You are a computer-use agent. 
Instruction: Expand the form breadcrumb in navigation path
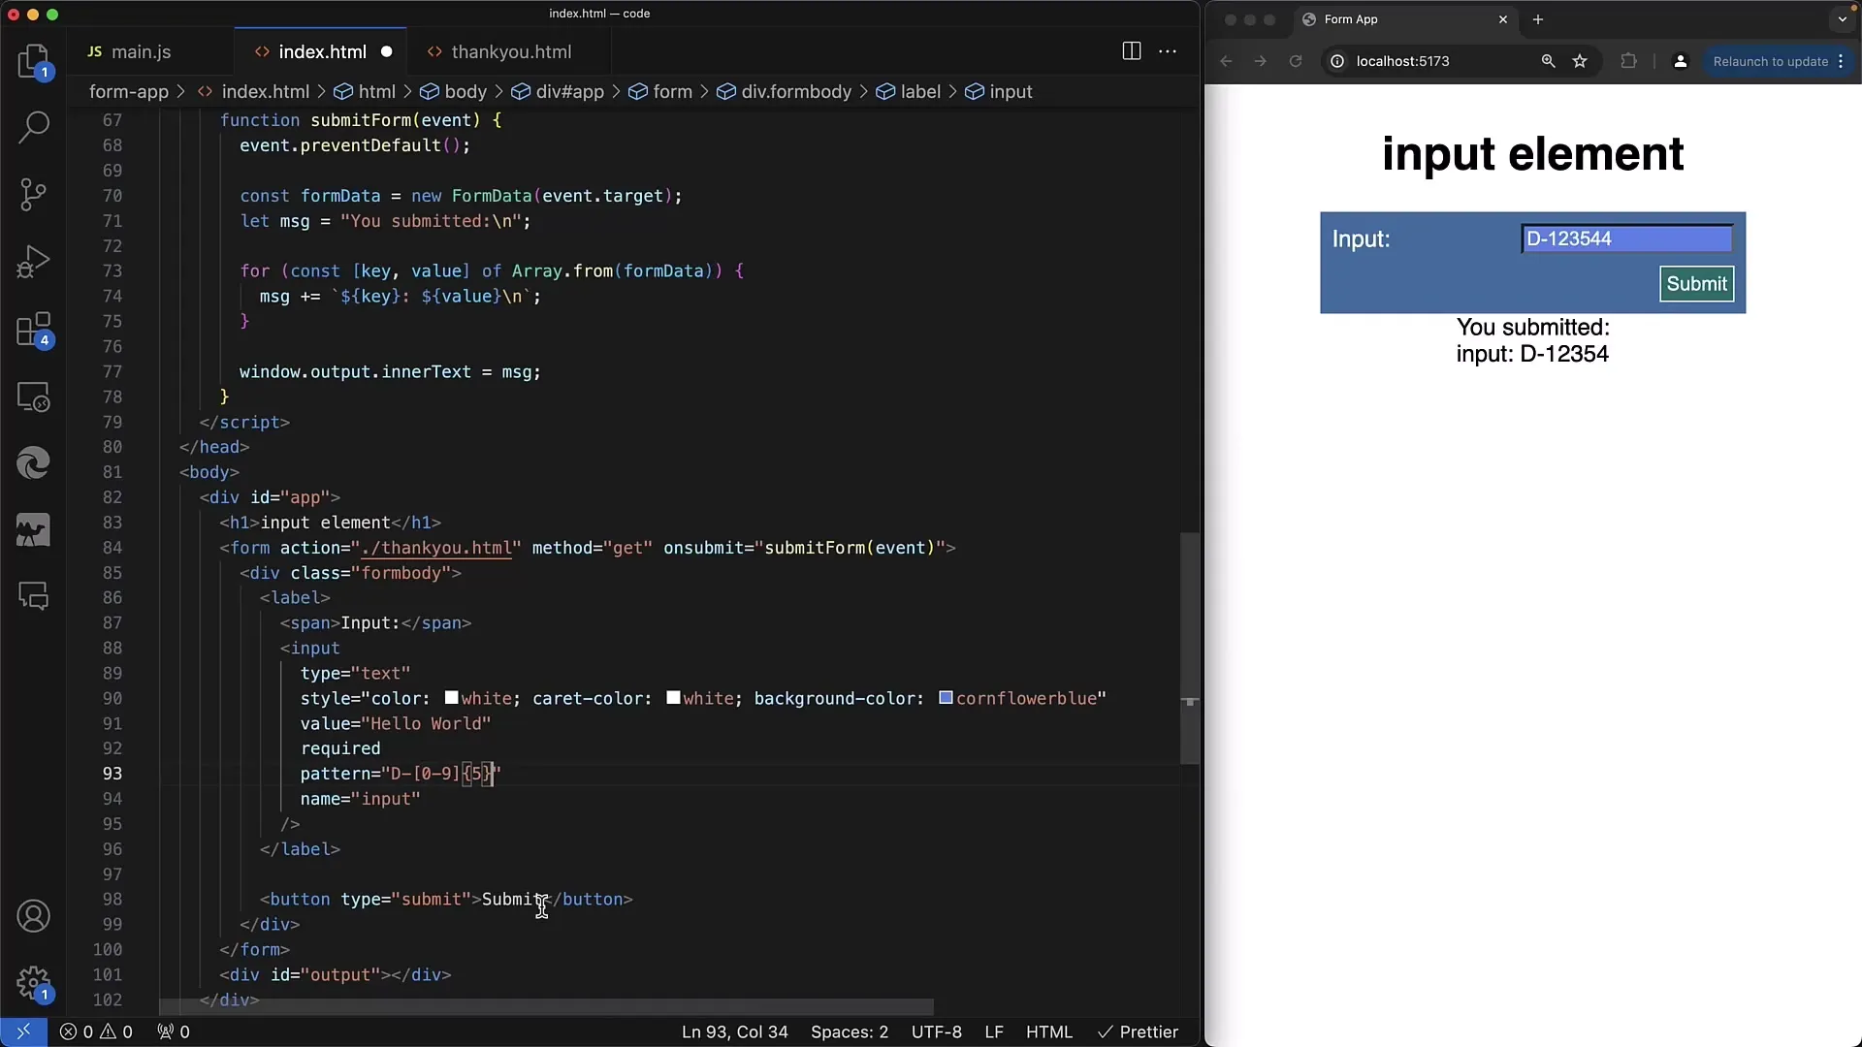[x=671, y=91]
